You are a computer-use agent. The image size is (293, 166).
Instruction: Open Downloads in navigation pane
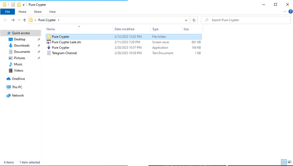[22, 46]
